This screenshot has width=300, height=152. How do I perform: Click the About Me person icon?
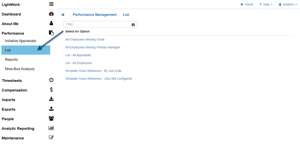(51, 24)
